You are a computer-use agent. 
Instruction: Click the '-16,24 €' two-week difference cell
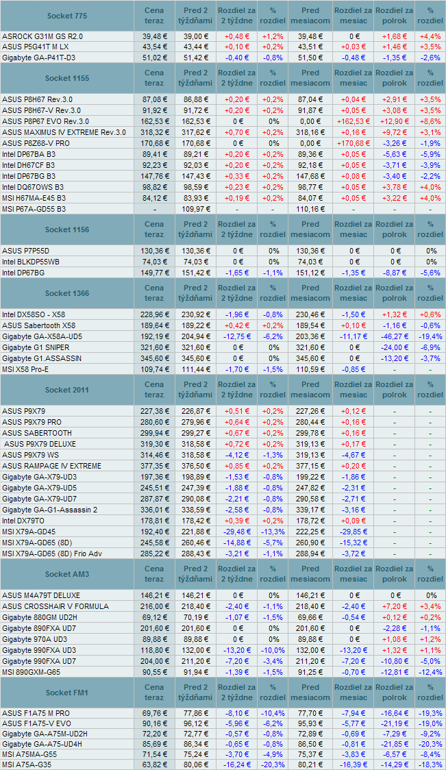[x=236, y=765]
